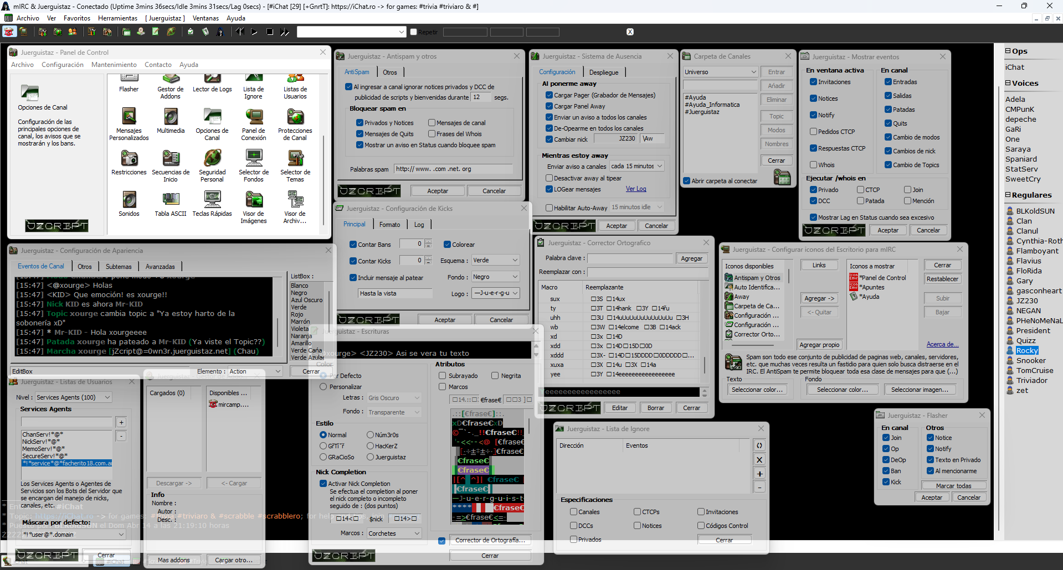Toggle Mensajes de canal spam blocking
Image resolution: width=1063 pixels, height=570 pixels.
point(432,123)
